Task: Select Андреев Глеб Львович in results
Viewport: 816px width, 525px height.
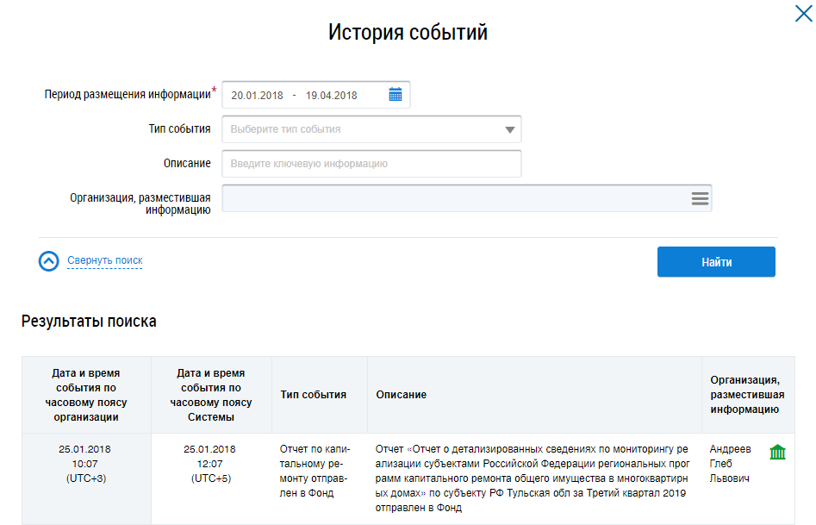Action: click(x=730, y=464)
